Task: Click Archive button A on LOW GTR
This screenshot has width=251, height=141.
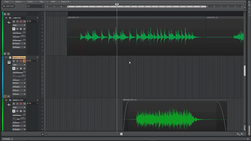Action: 24,29
